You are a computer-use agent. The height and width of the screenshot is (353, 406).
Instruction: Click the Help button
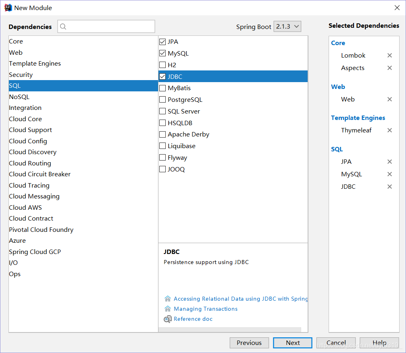(379, 343)
